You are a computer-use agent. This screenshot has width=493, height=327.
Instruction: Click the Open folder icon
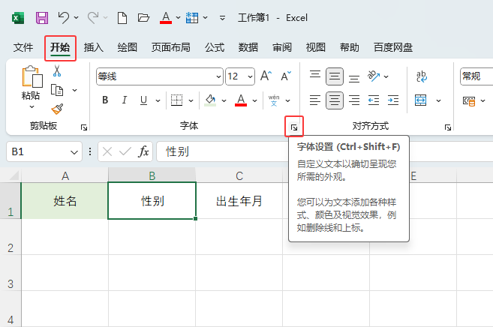143,17
